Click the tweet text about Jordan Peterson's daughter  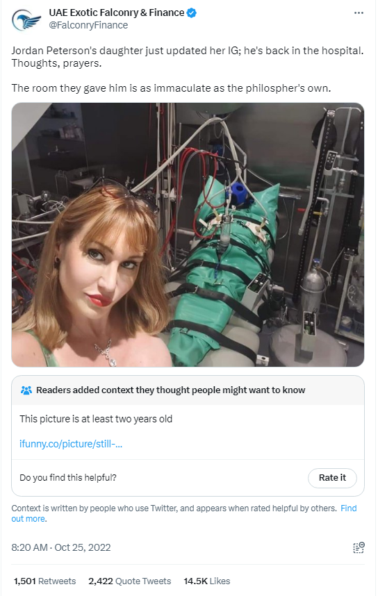click(188, 57)
